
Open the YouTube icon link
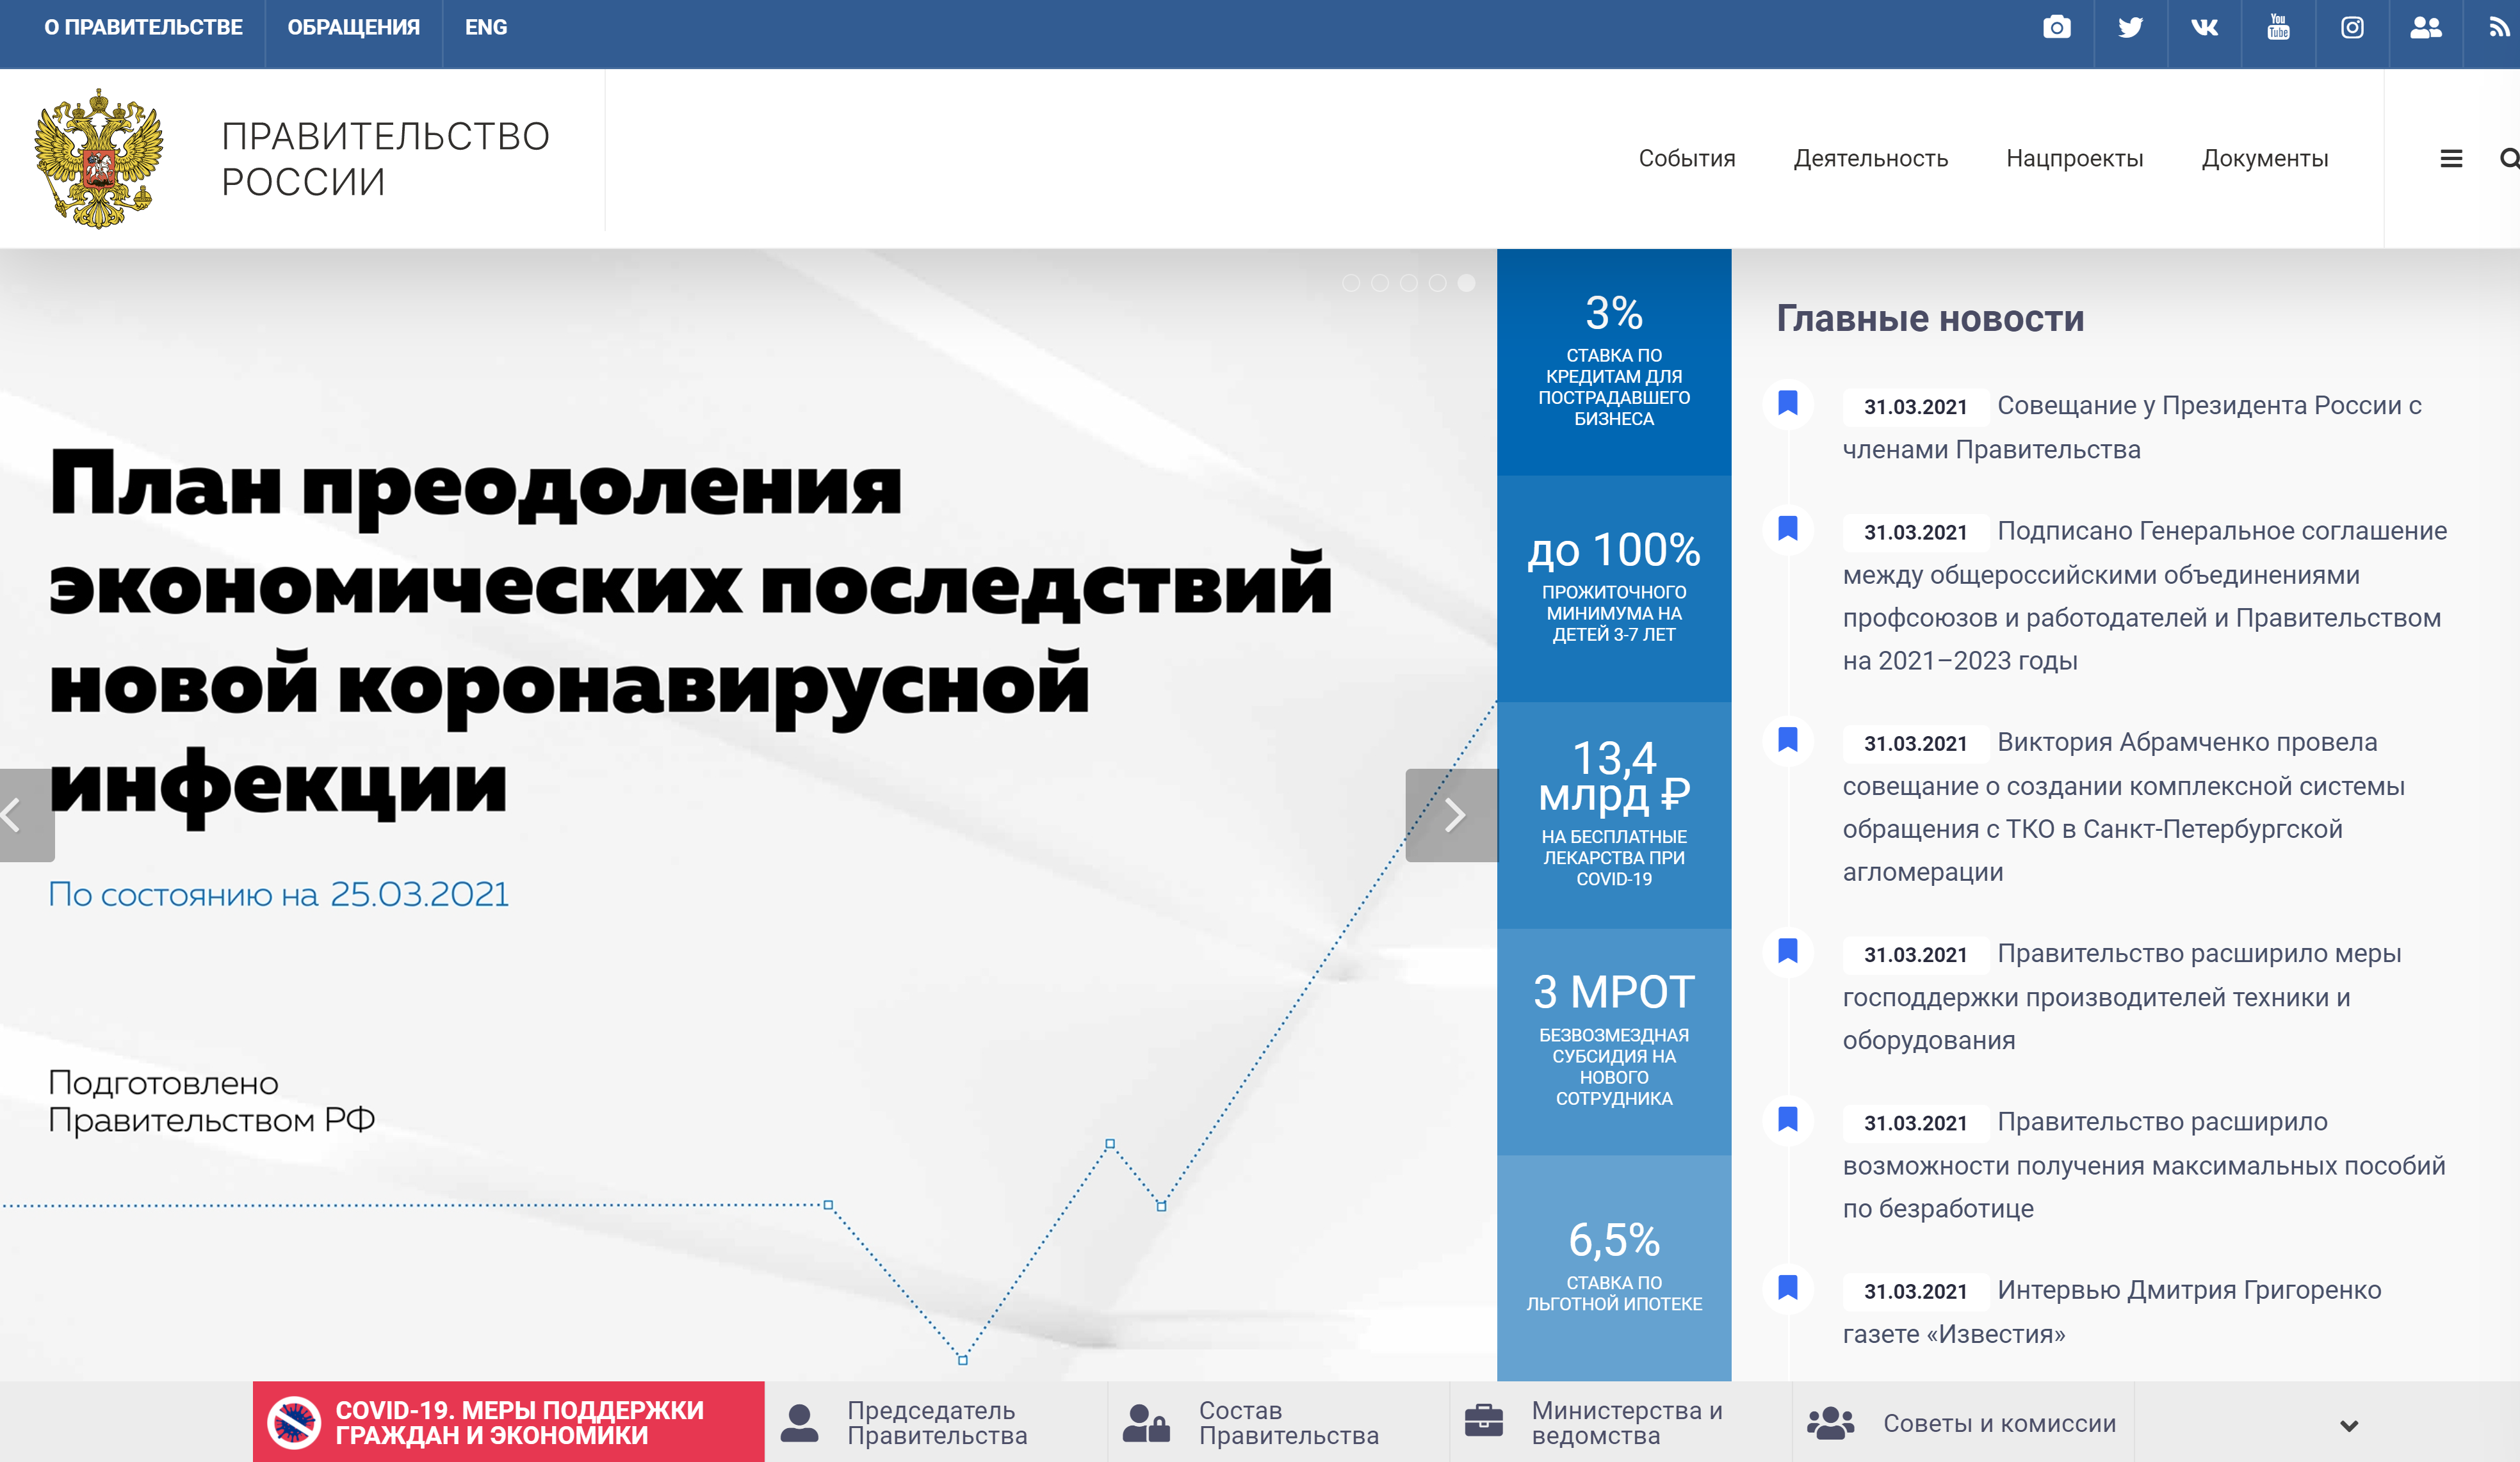pos(2278,27)
